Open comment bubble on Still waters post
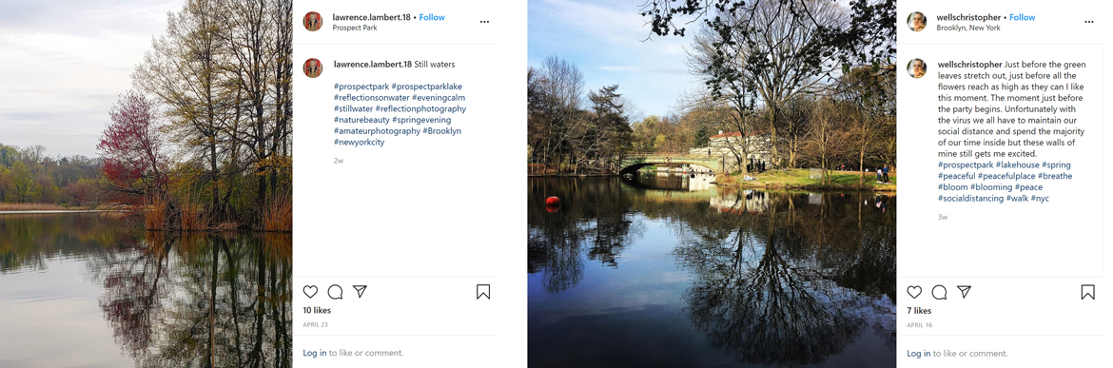This screenshot has width=1113, height=368. [x=335, y=291]
